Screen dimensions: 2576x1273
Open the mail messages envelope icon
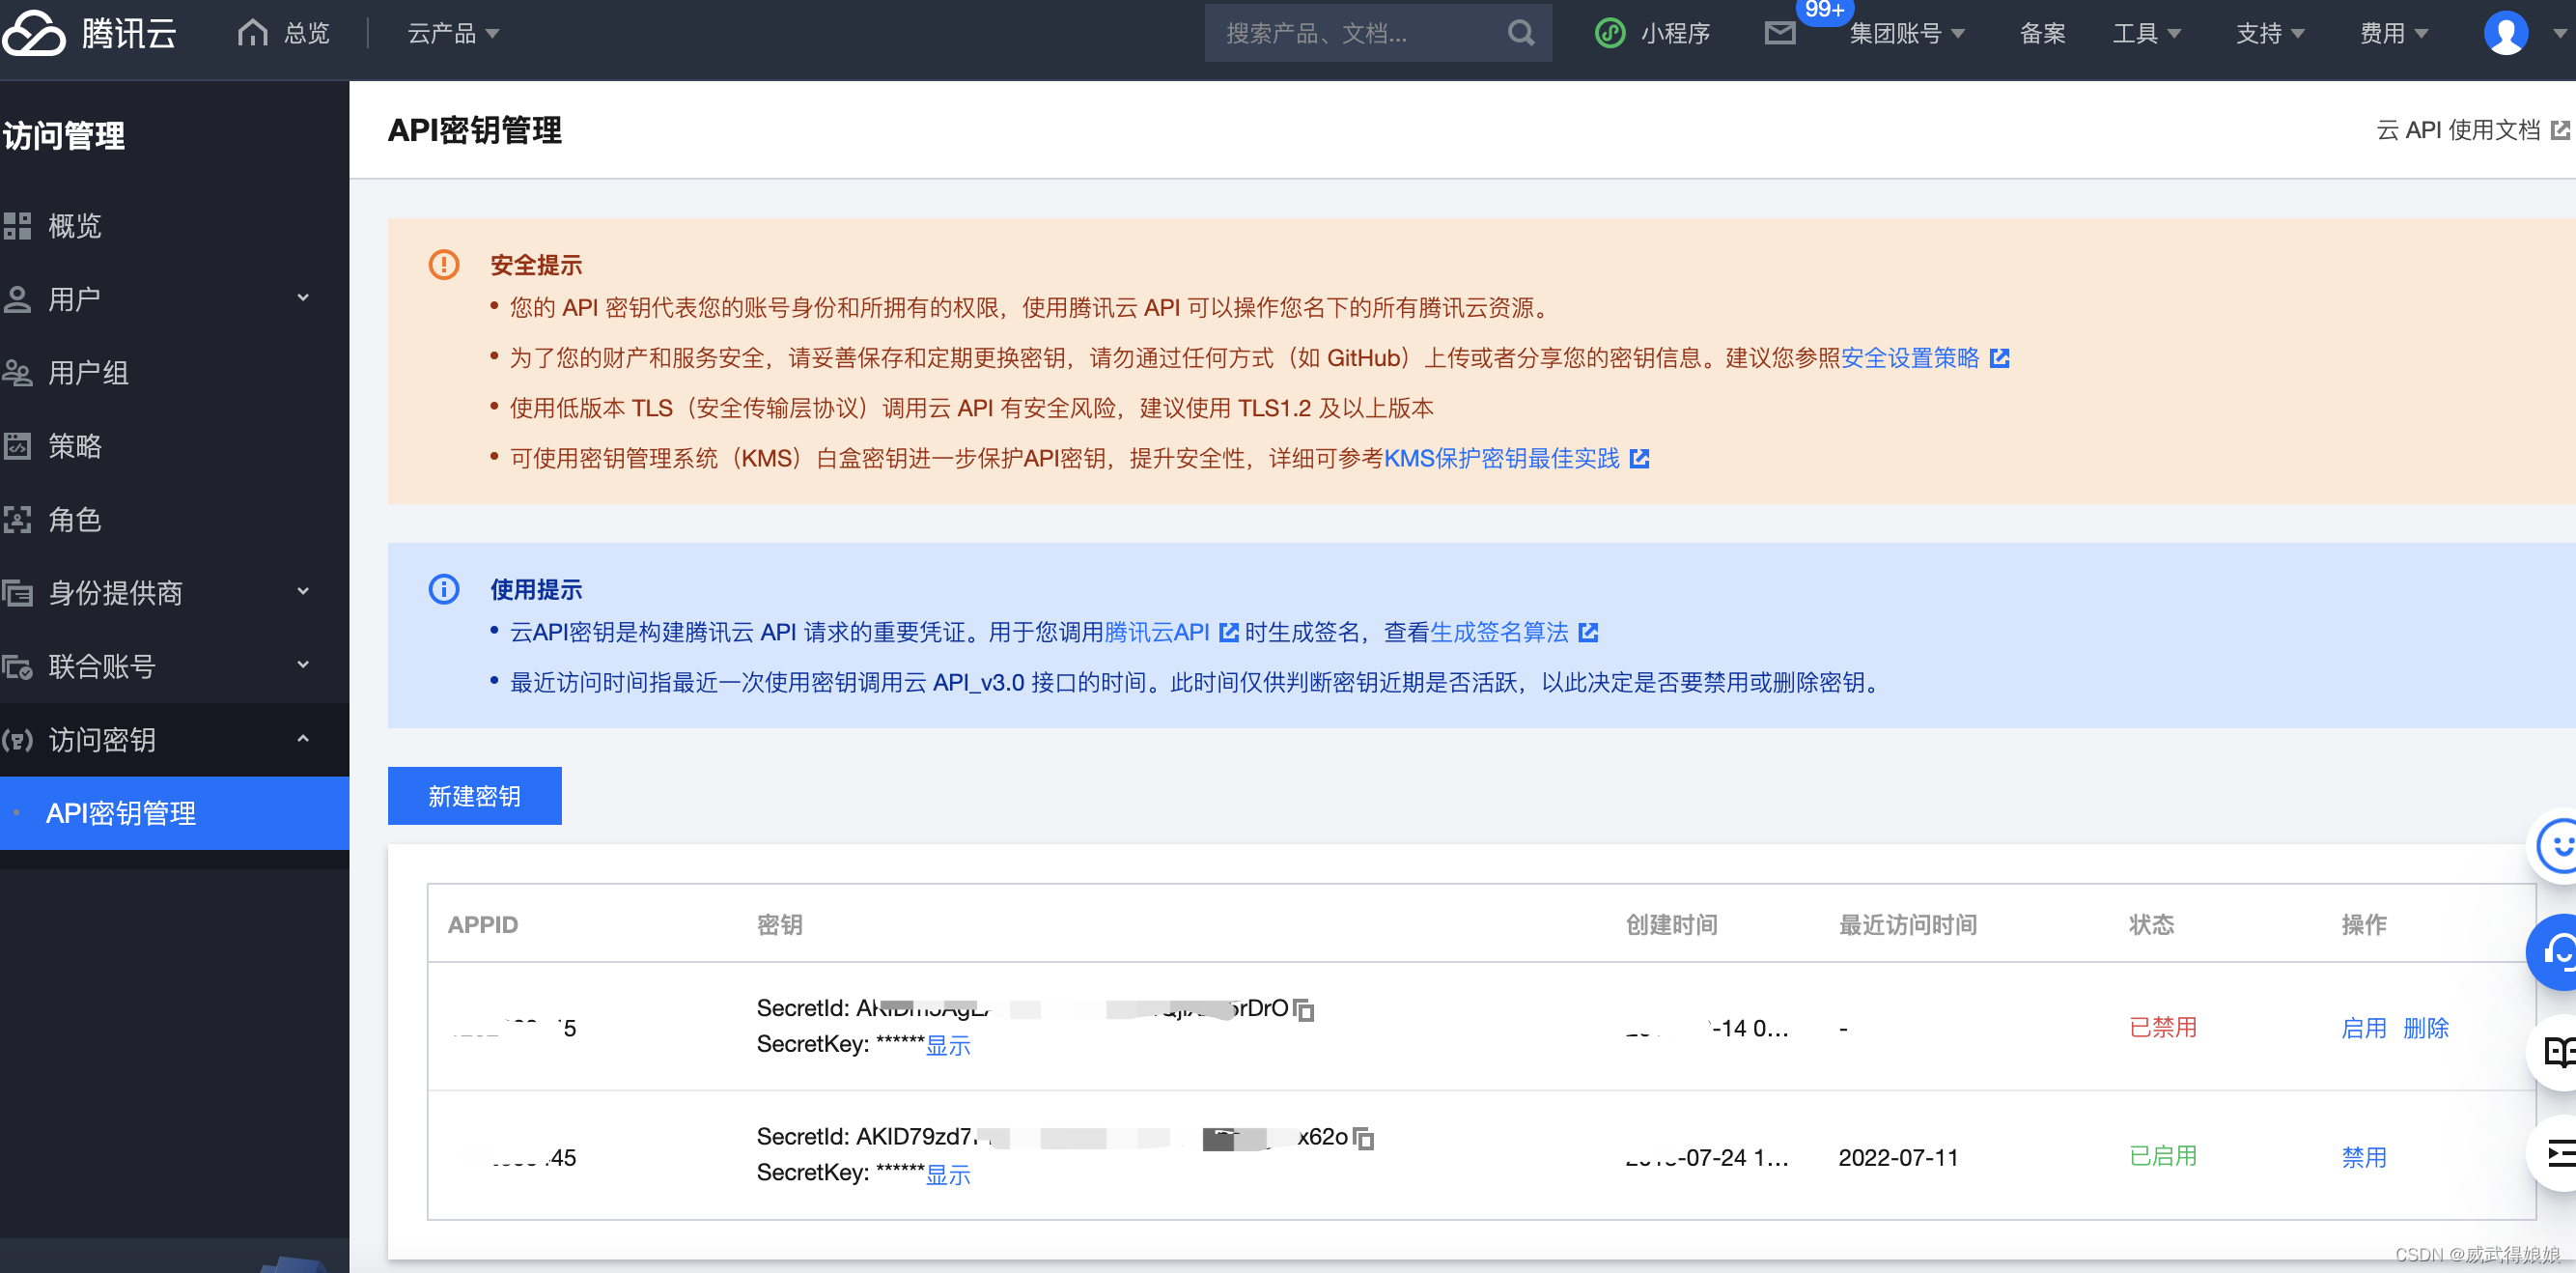coord(1779,33)
